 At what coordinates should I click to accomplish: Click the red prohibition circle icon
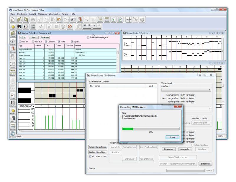70,27
